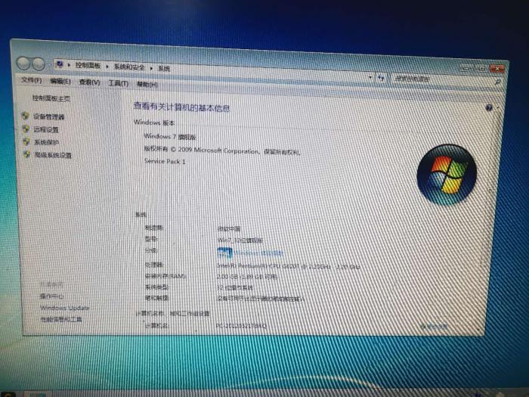Close the System window with the red X

[497, 69]
